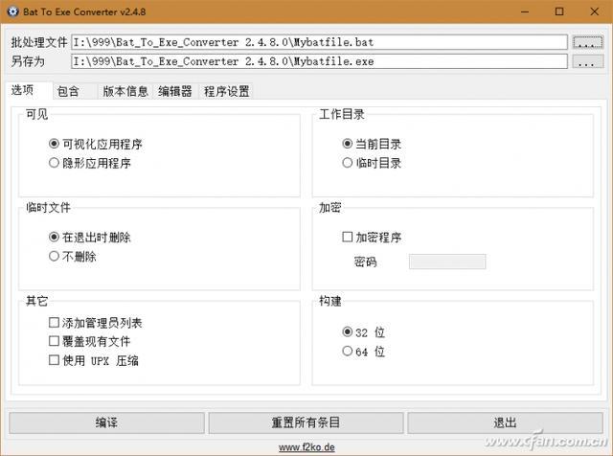Click the 批处理文件 path input field
613x456 pixels.
[319, 42]
